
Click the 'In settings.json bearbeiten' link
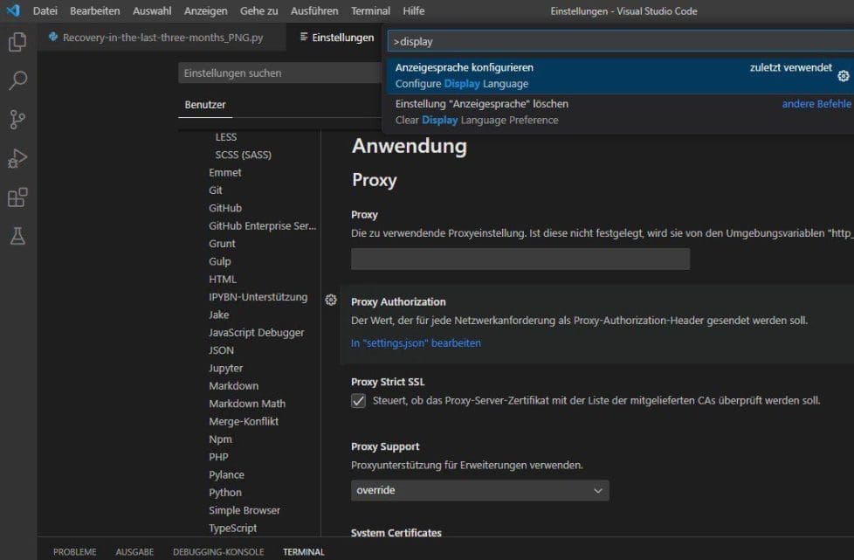(416, 343)
